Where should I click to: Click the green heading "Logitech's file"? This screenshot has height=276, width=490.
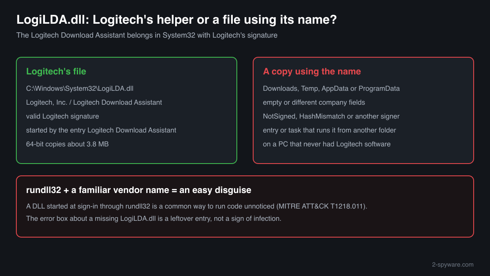click(x=56, y=72)
